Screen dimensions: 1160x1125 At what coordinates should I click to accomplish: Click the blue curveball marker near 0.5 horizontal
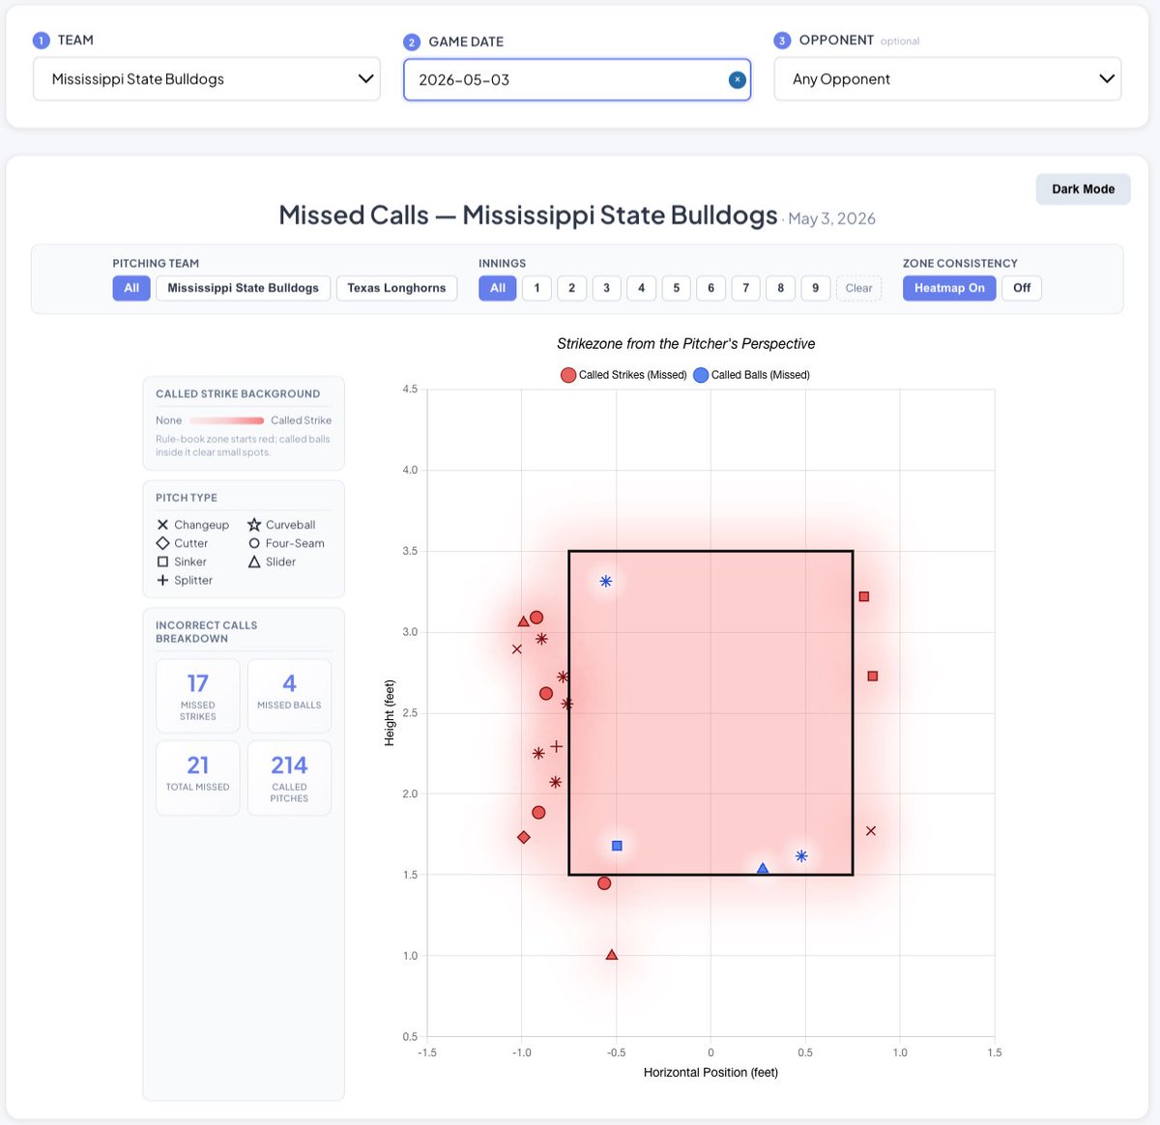801,856
